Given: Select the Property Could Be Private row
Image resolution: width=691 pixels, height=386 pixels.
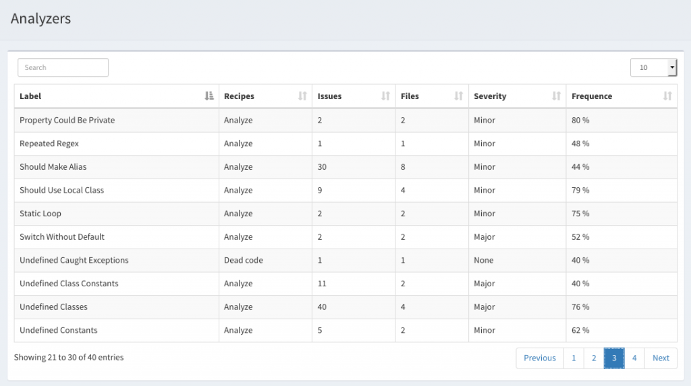Looking at the screenshot, I should pos(345,120).
